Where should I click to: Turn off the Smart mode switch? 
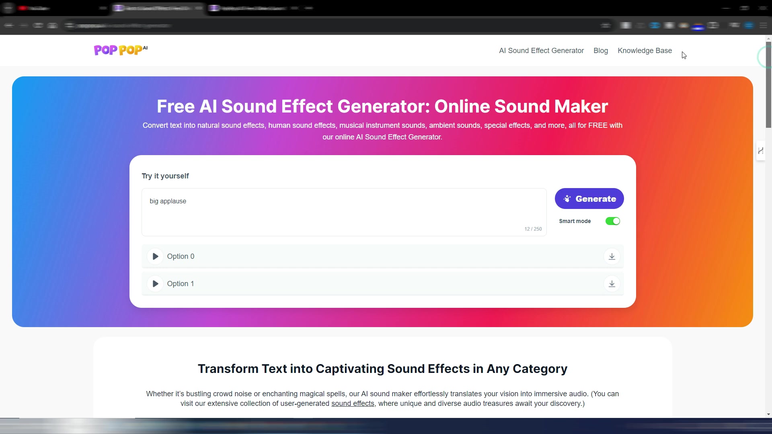point(612,221)
